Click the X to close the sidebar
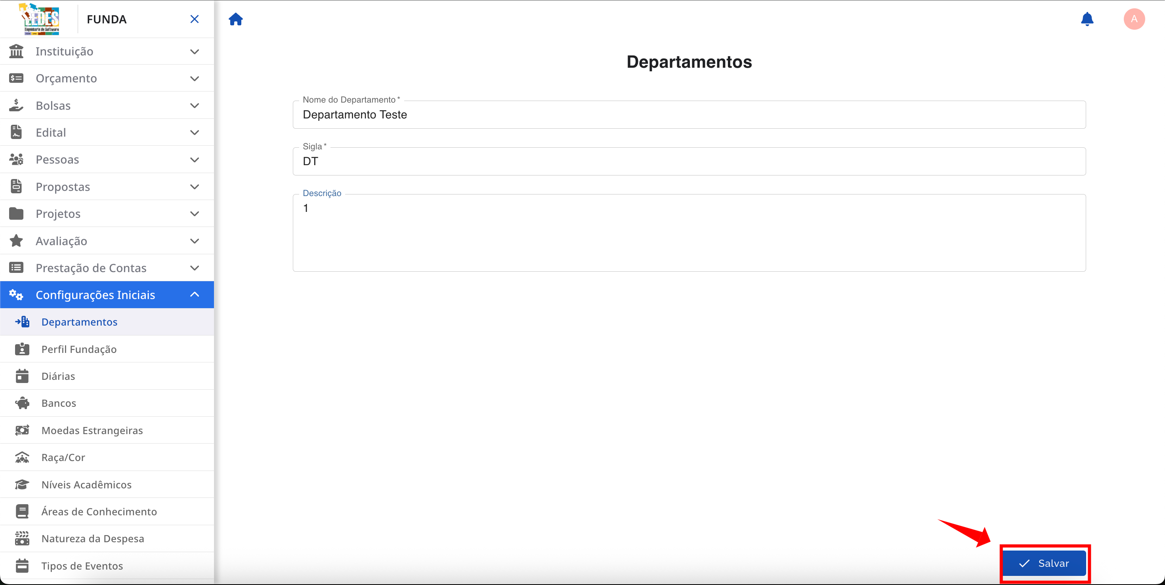 tap(195, 19)
